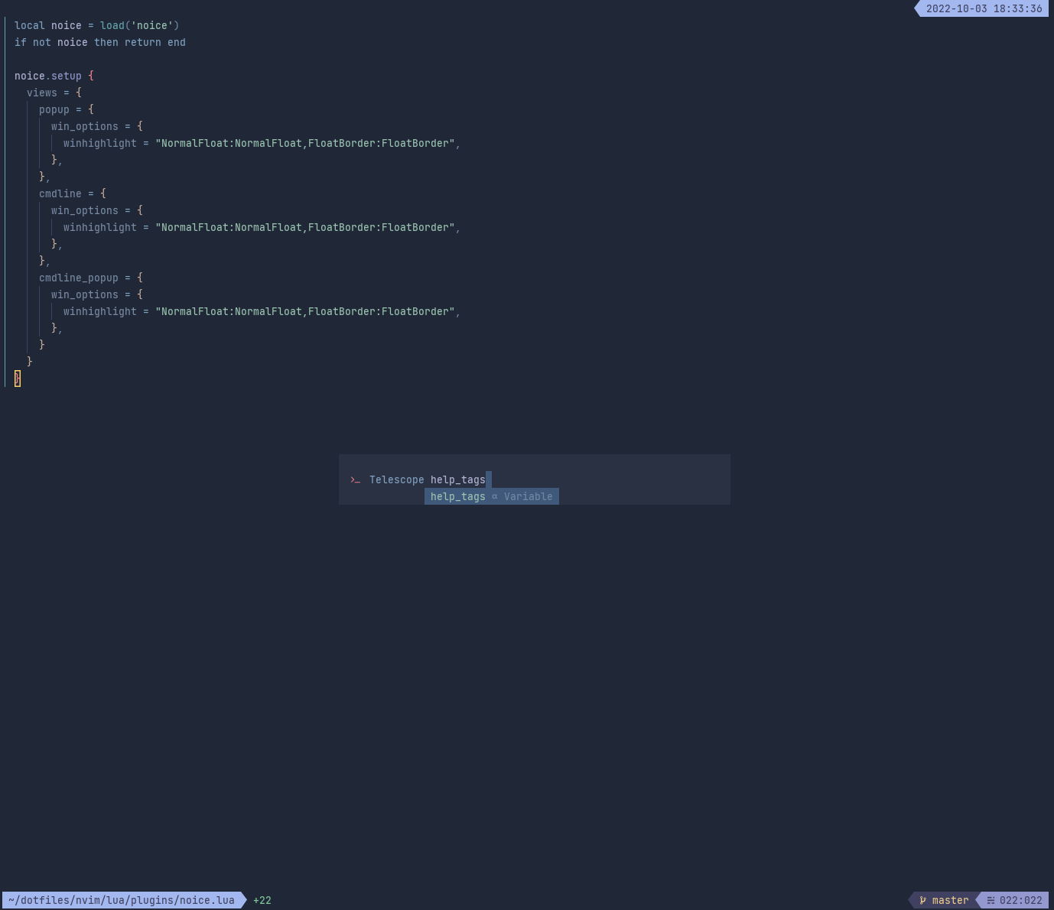This screenshot has width=1054, height=910.
Task: Click the +22 git additions indicator
Action: 262,900
